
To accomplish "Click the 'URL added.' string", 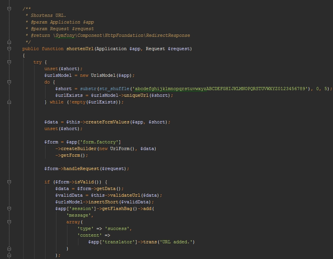I will click(x=176, y=242).
